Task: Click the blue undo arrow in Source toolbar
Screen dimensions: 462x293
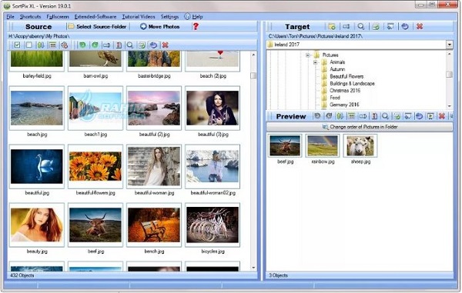Action: pos(153,45)
